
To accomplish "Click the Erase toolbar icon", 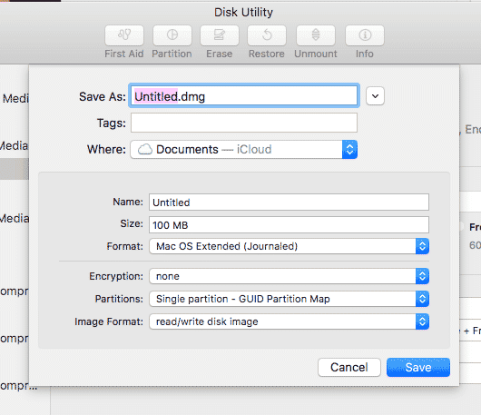I will [x=220, y=35].
